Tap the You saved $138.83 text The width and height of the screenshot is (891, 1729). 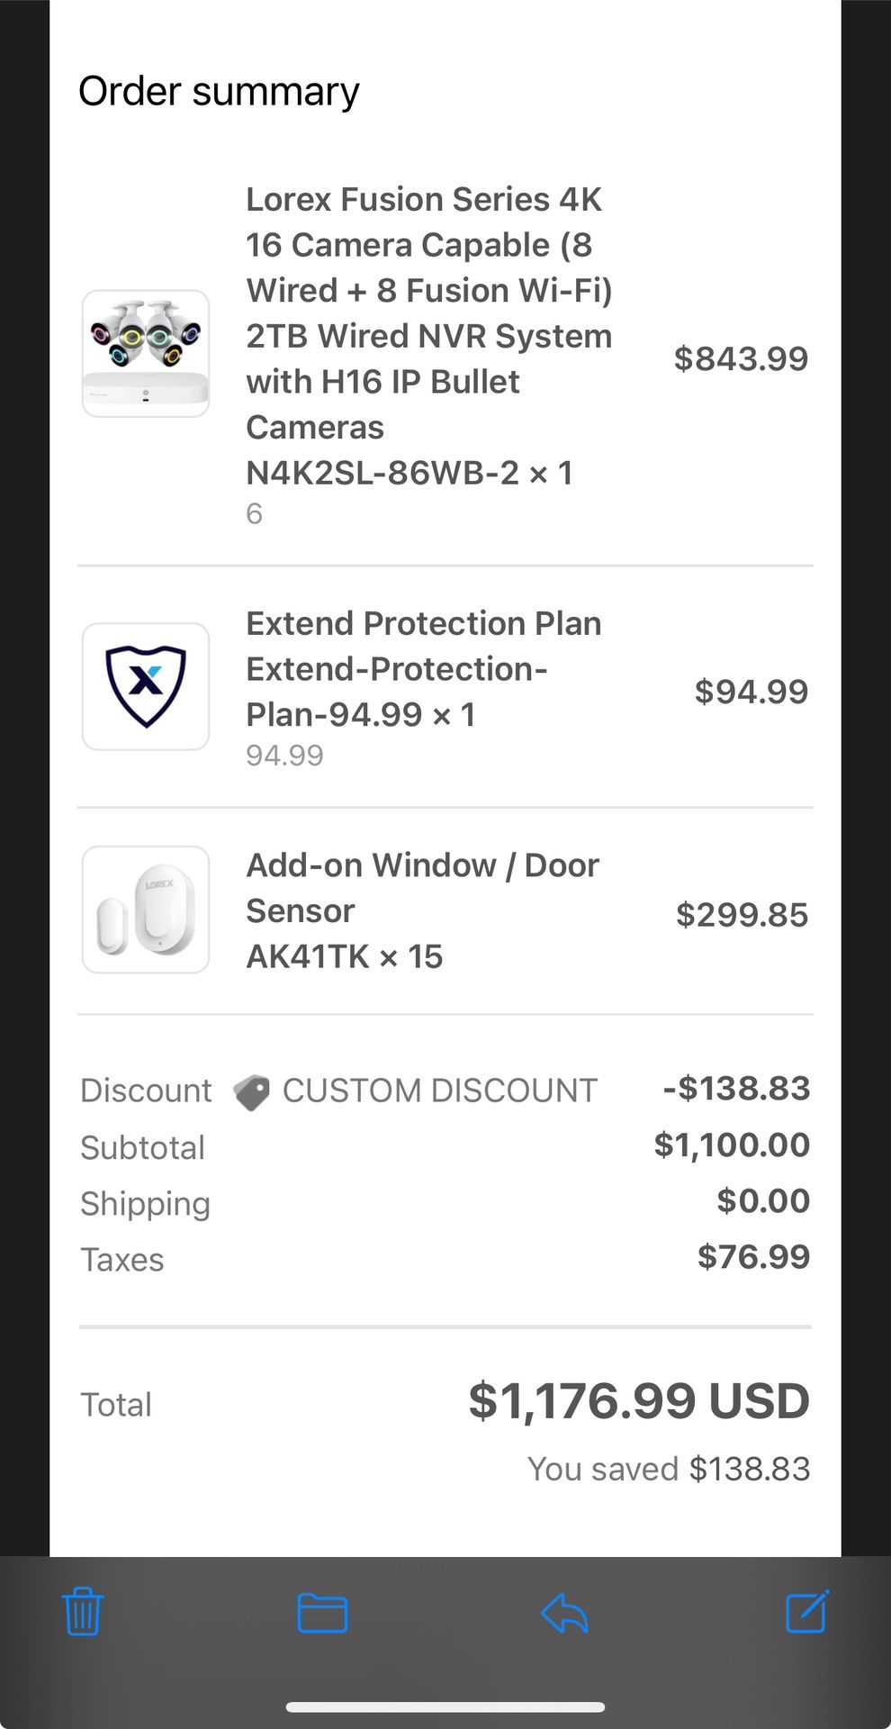pyautogui.click(x=668, y=1469)
